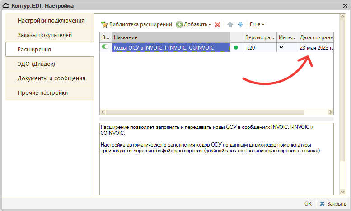
Task: Click the vertical scrollbar's down arrow
Action: (342, 192)
